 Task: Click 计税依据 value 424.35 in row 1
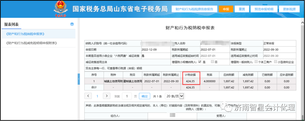point(190,81)
